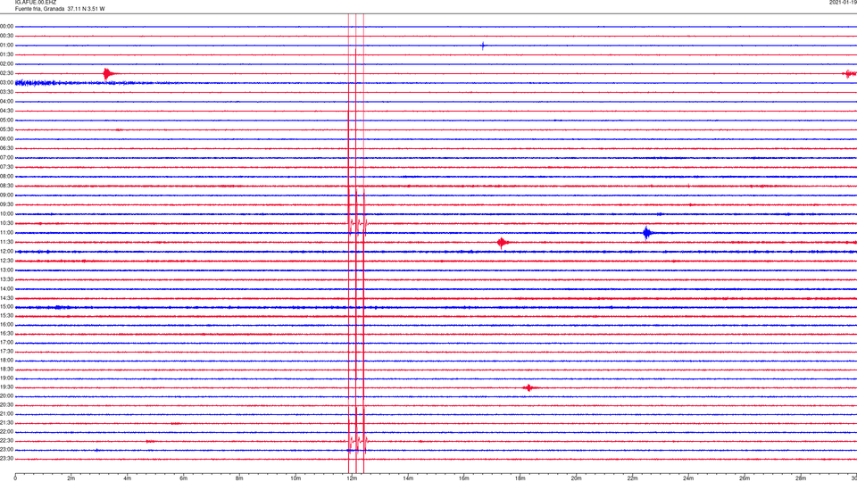Select the 01:00 time label

[6, 46]
